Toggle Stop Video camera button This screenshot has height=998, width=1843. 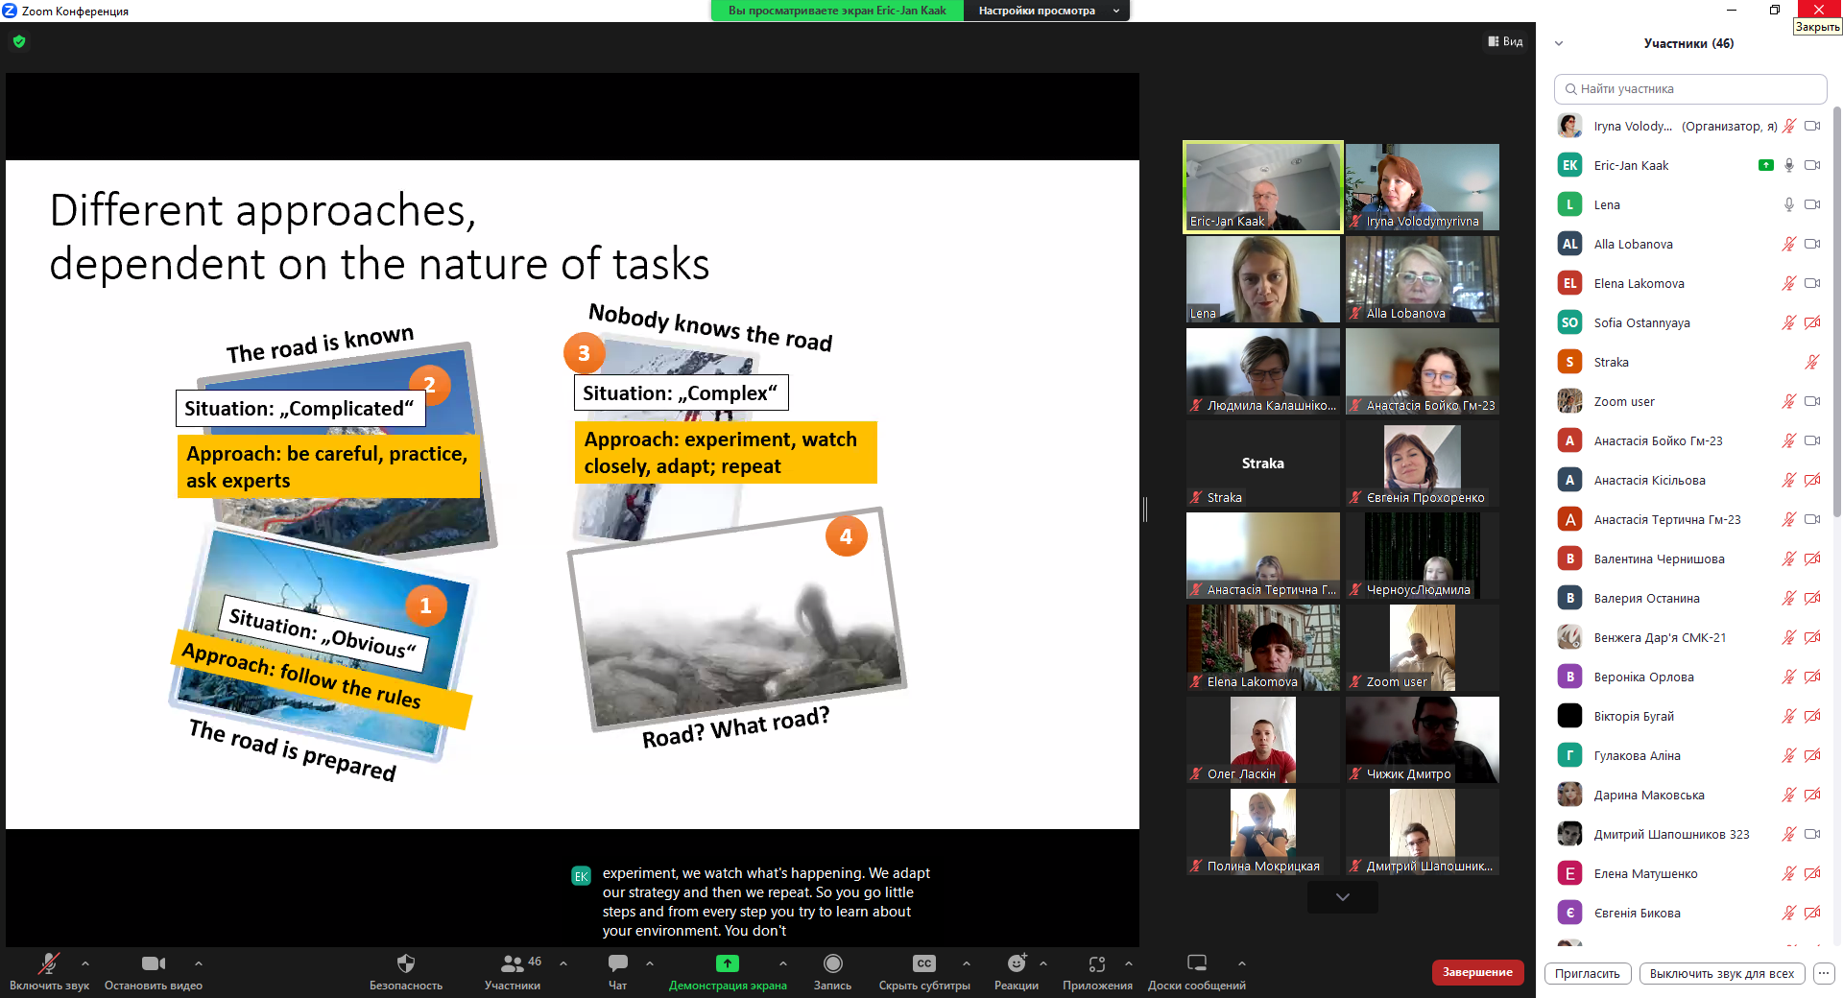pyautogui.click(x=153, y=963)
